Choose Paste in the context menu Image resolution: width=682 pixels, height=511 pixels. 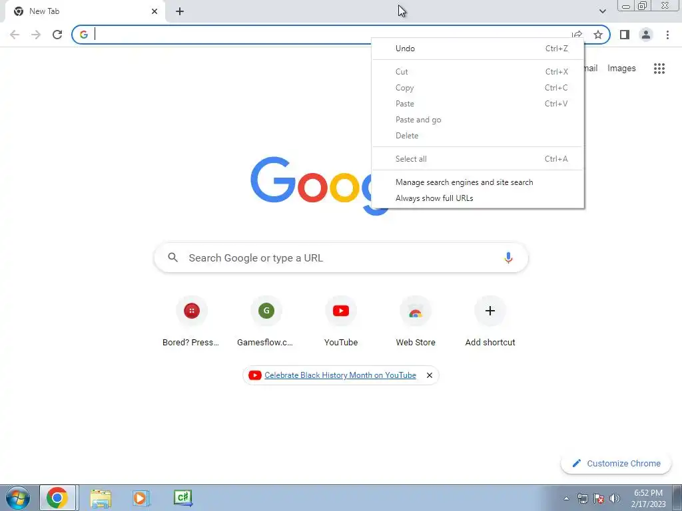coord(478,104)
